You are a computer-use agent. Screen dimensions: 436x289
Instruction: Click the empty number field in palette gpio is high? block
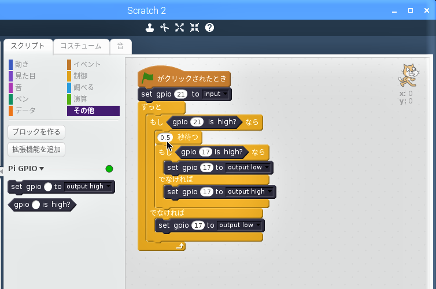[x=36, y=205]
